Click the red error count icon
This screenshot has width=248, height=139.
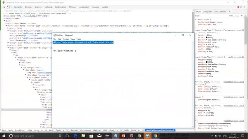[x=238, y=7]
